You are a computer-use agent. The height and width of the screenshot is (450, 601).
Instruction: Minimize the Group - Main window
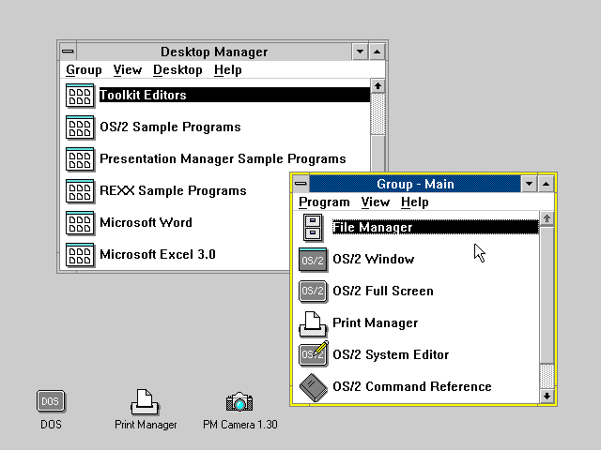coord(529,184)
